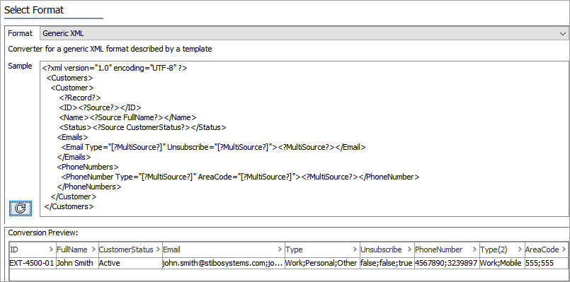Click the xml version declaration line
This screenshot has width=570, height=282.
pyautogui.click(x=115, y=68)
